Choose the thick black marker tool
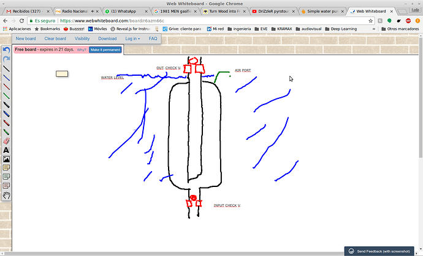Viewport: 423px width, 256px height. point(7,105)
